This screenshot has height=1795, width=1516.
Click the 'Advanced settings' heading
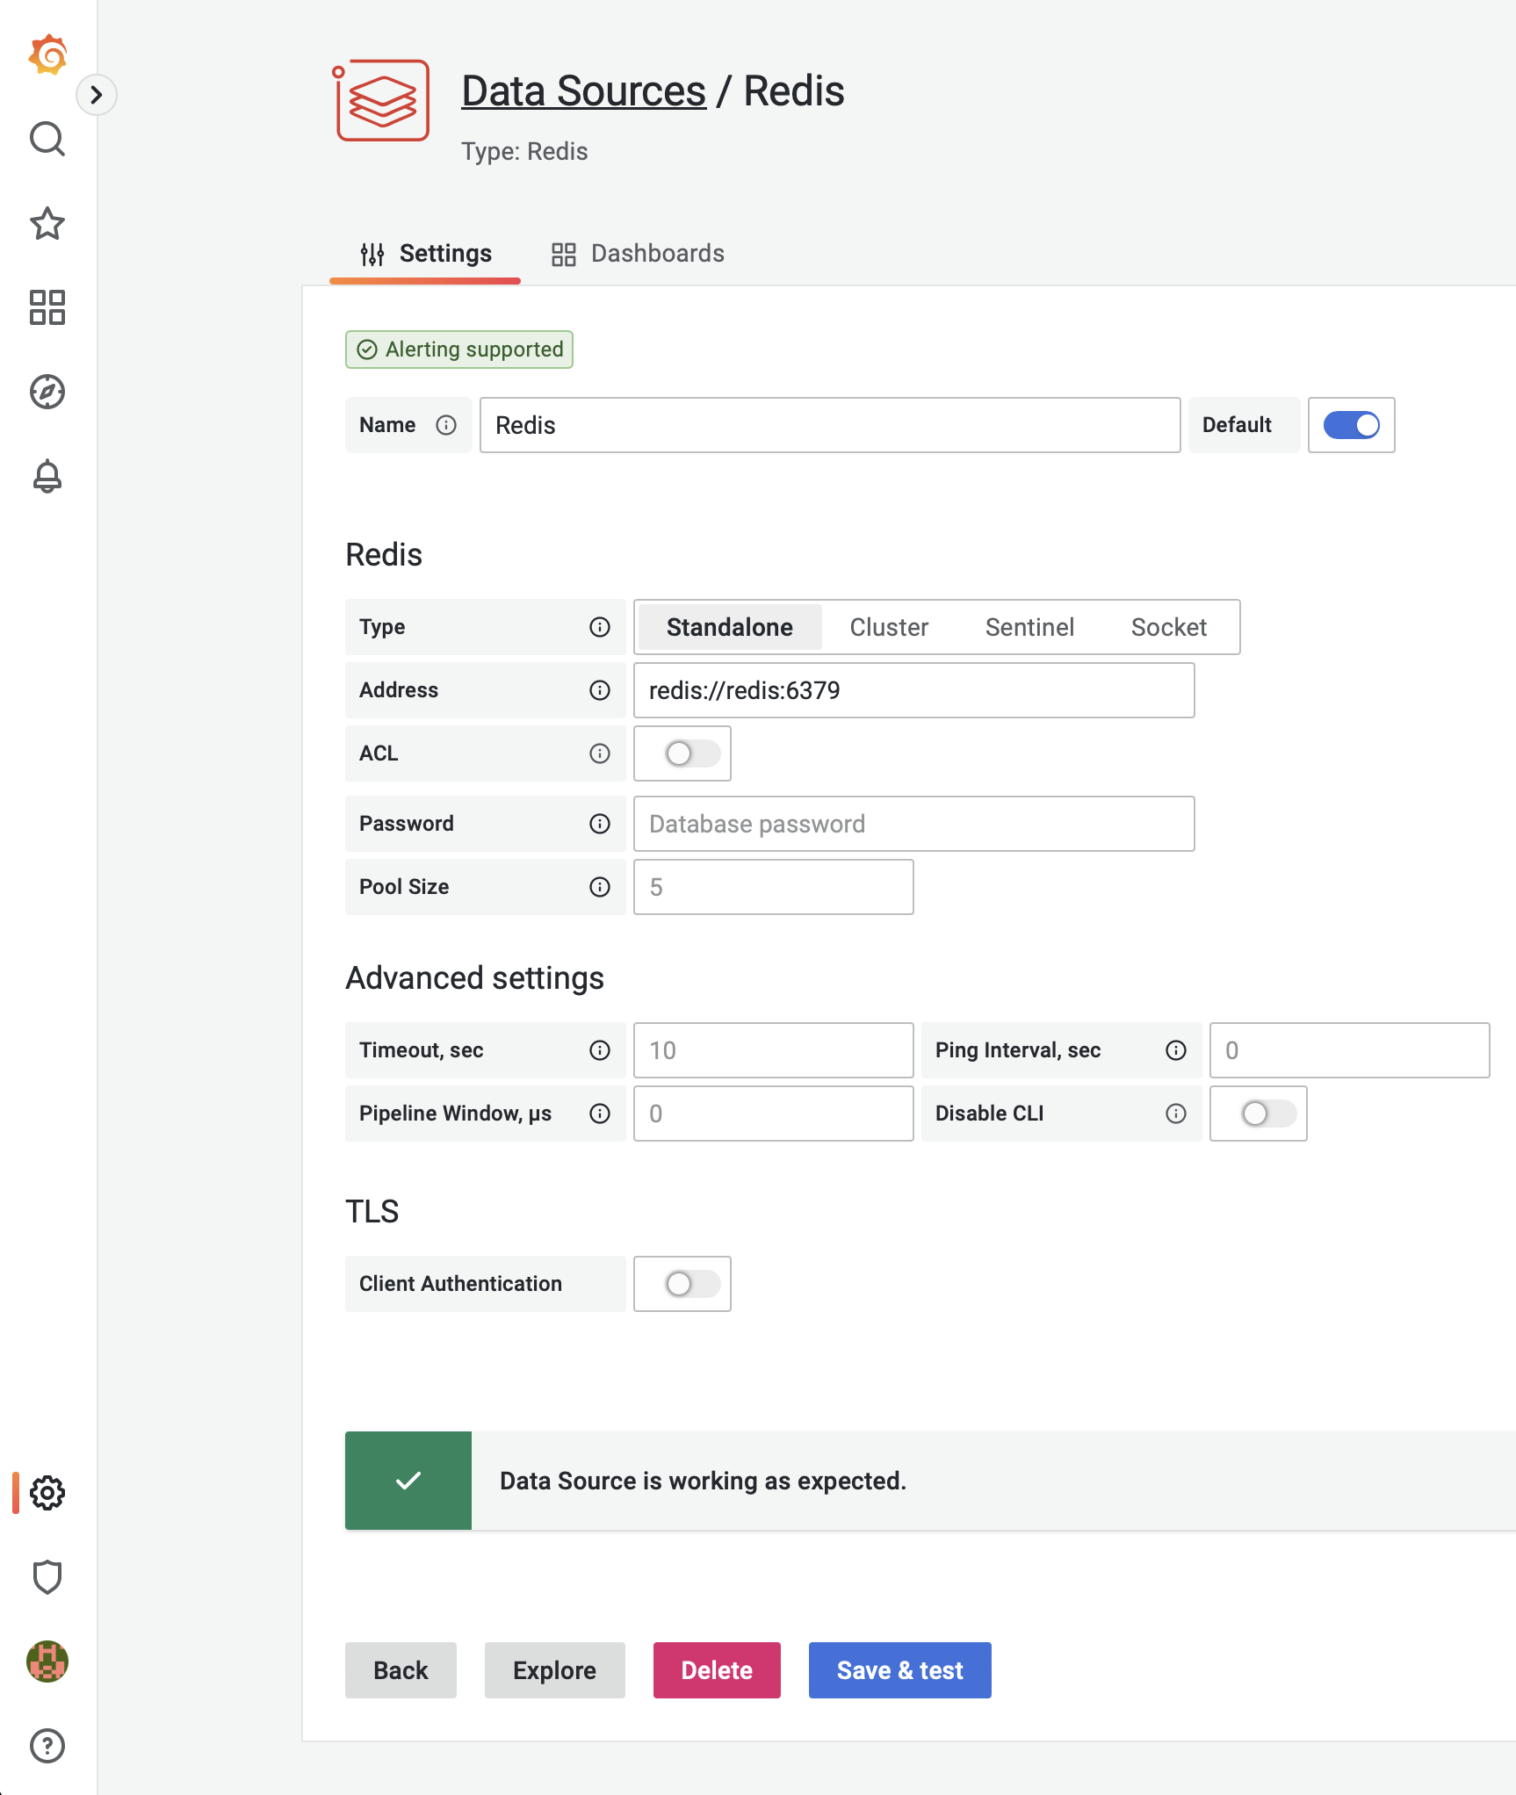click(474, 978)
